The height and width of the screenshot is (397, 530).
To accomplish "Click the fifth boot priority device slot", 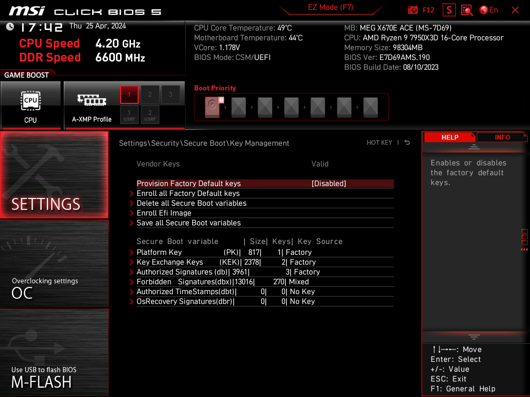I will (318, 107).
